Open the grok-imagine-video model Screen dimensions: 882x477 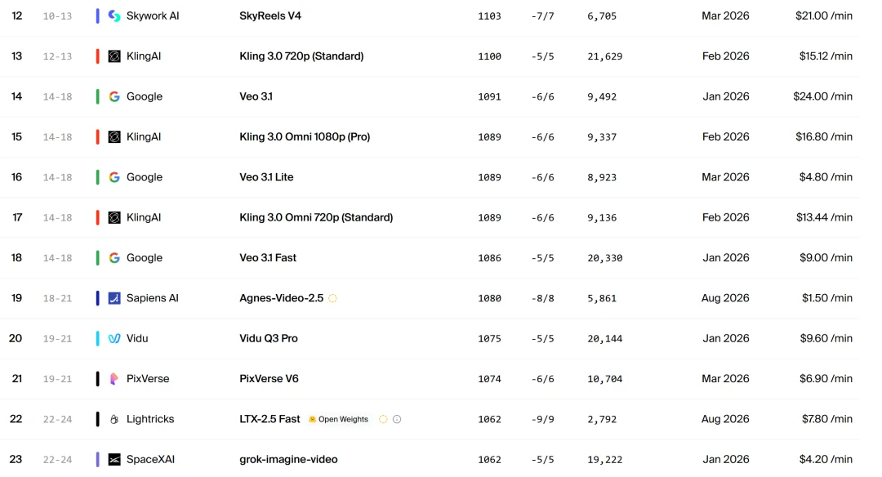tap(288, 460)
